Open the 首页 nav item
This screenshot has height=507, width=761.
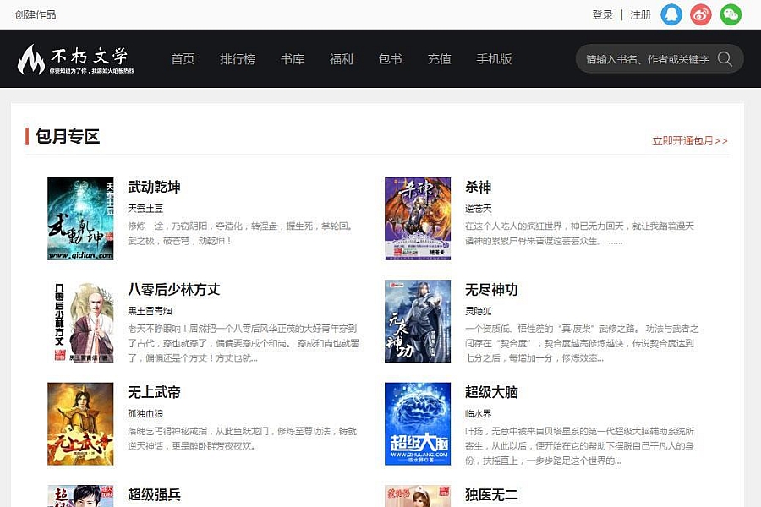[x=183, y=59]
